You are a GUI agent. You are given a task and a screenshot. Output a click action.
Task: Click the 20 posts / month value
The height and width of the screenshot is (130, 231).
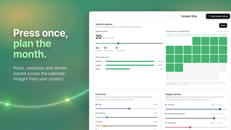105,37
